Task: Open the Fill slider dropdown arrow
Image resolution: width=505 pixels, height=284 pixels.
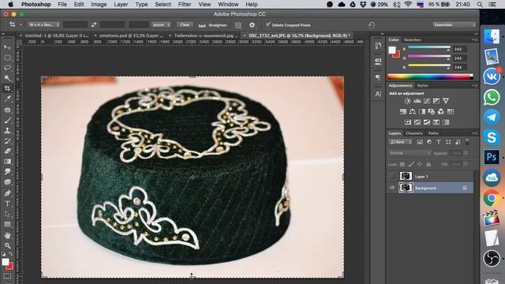Action: point(466,164)
